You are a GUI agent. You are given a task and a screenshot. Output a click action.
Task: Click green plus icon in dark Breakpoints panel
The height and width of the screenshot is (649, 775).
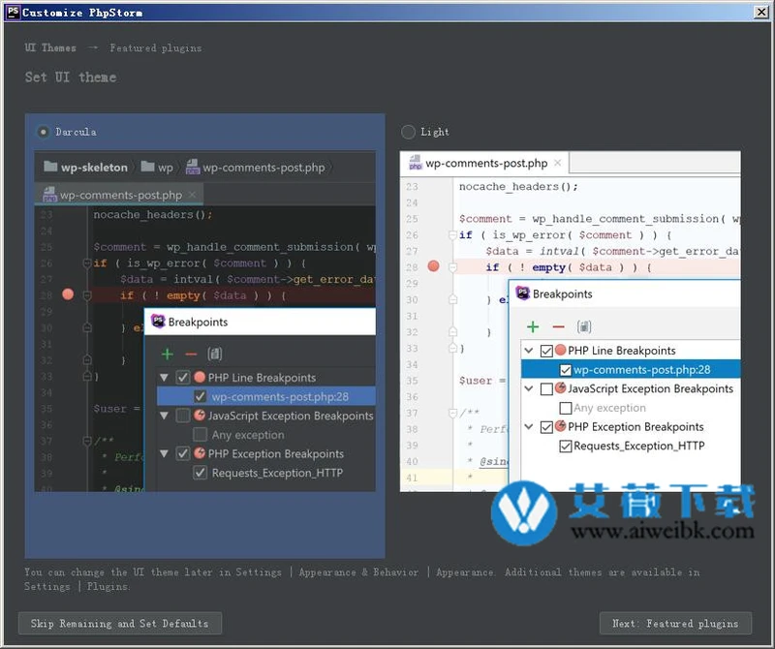click(168, 355)
